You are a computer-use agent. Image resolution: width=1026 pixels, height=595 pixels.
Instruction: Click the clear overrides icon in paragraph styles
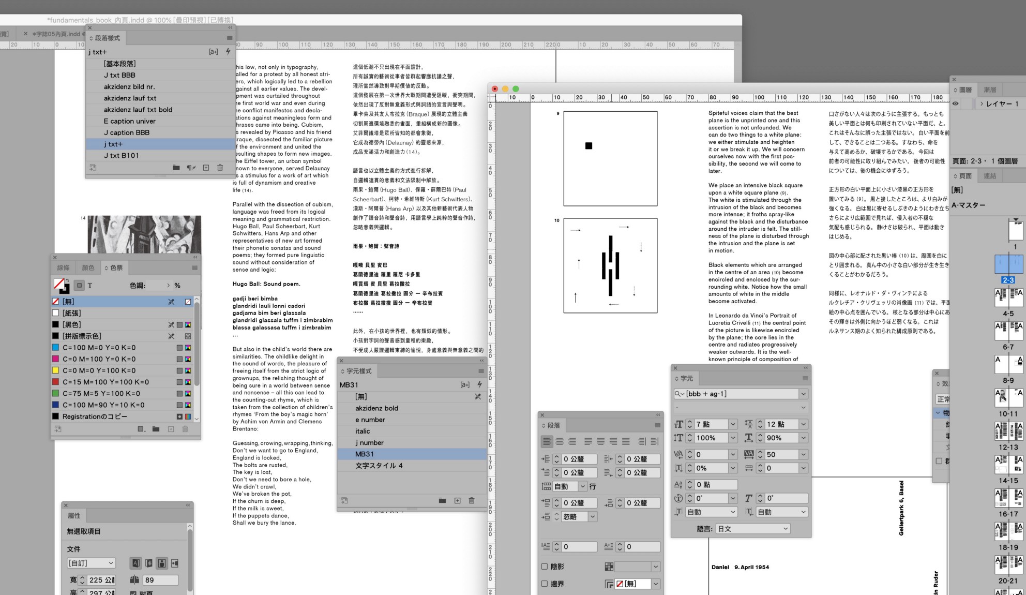click(x=191, y=168)
